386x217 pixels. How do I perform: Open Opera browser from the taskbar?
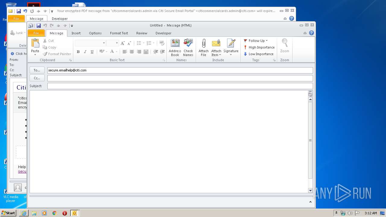(65, 213)
